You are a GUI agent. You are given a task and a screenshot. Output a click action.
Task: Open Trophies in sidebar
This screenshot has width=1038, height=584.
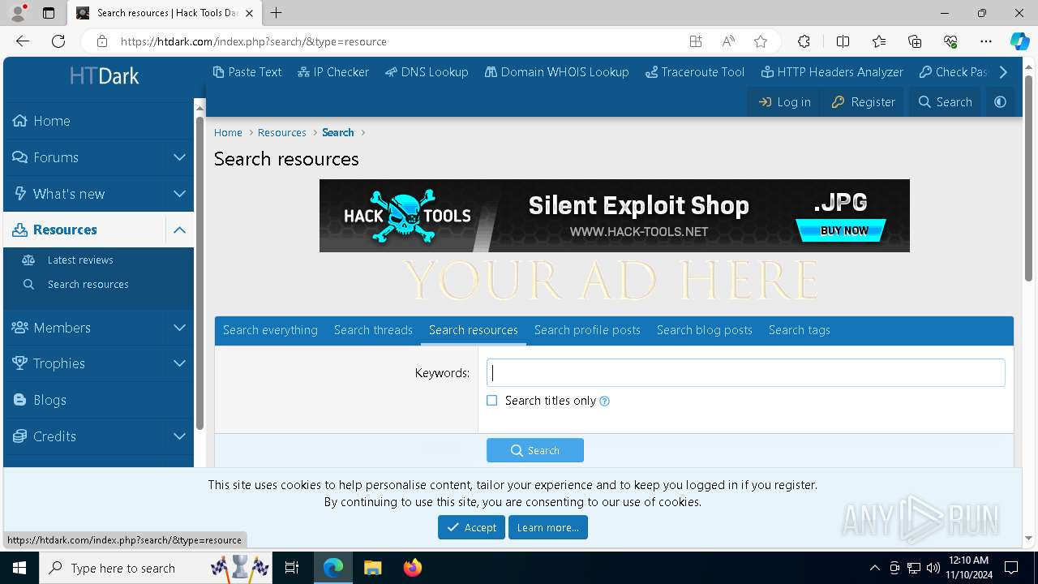tap(58, 363)
